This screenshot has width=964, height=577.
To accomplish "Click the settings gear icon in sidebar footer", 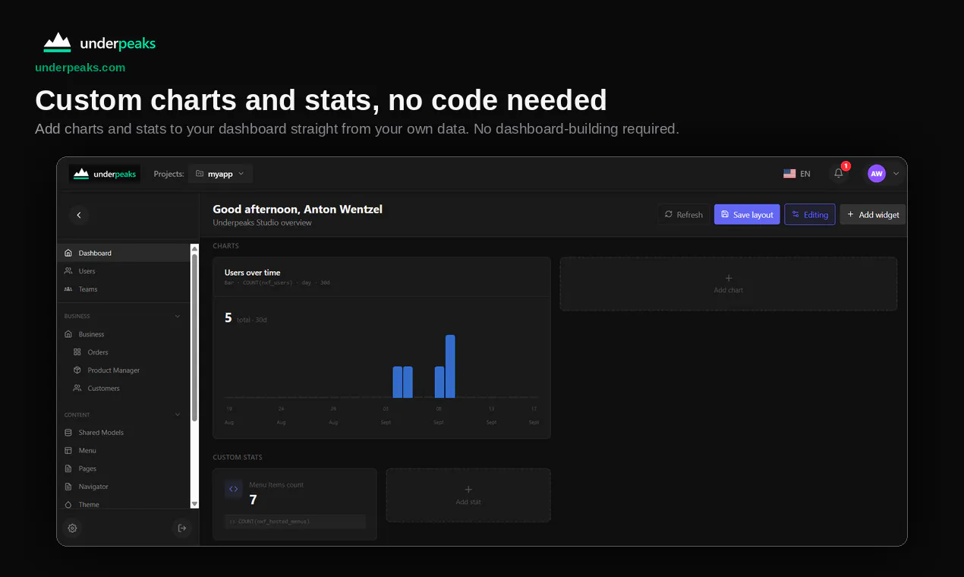I will click(x=72, y=528).
